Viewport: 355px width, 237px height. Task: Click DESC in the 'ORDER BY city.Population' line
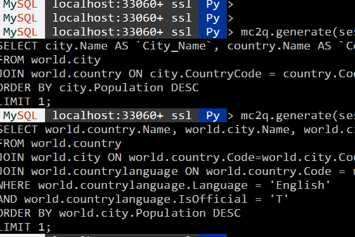184,88
